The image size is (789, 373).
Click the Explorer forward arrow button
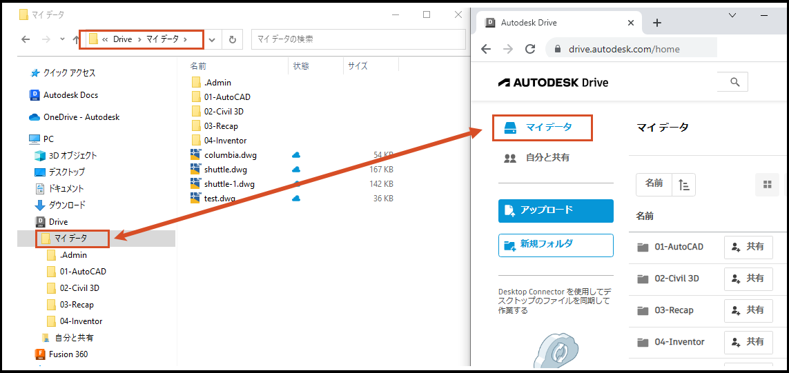tap(46, 39)
